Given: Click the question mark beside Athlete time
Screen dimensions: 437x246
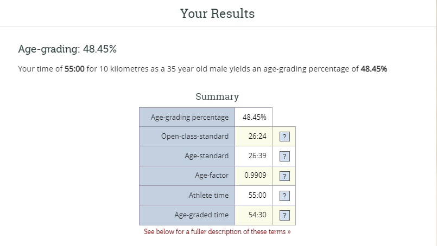Looking at the screenshot, I should 283,196.
